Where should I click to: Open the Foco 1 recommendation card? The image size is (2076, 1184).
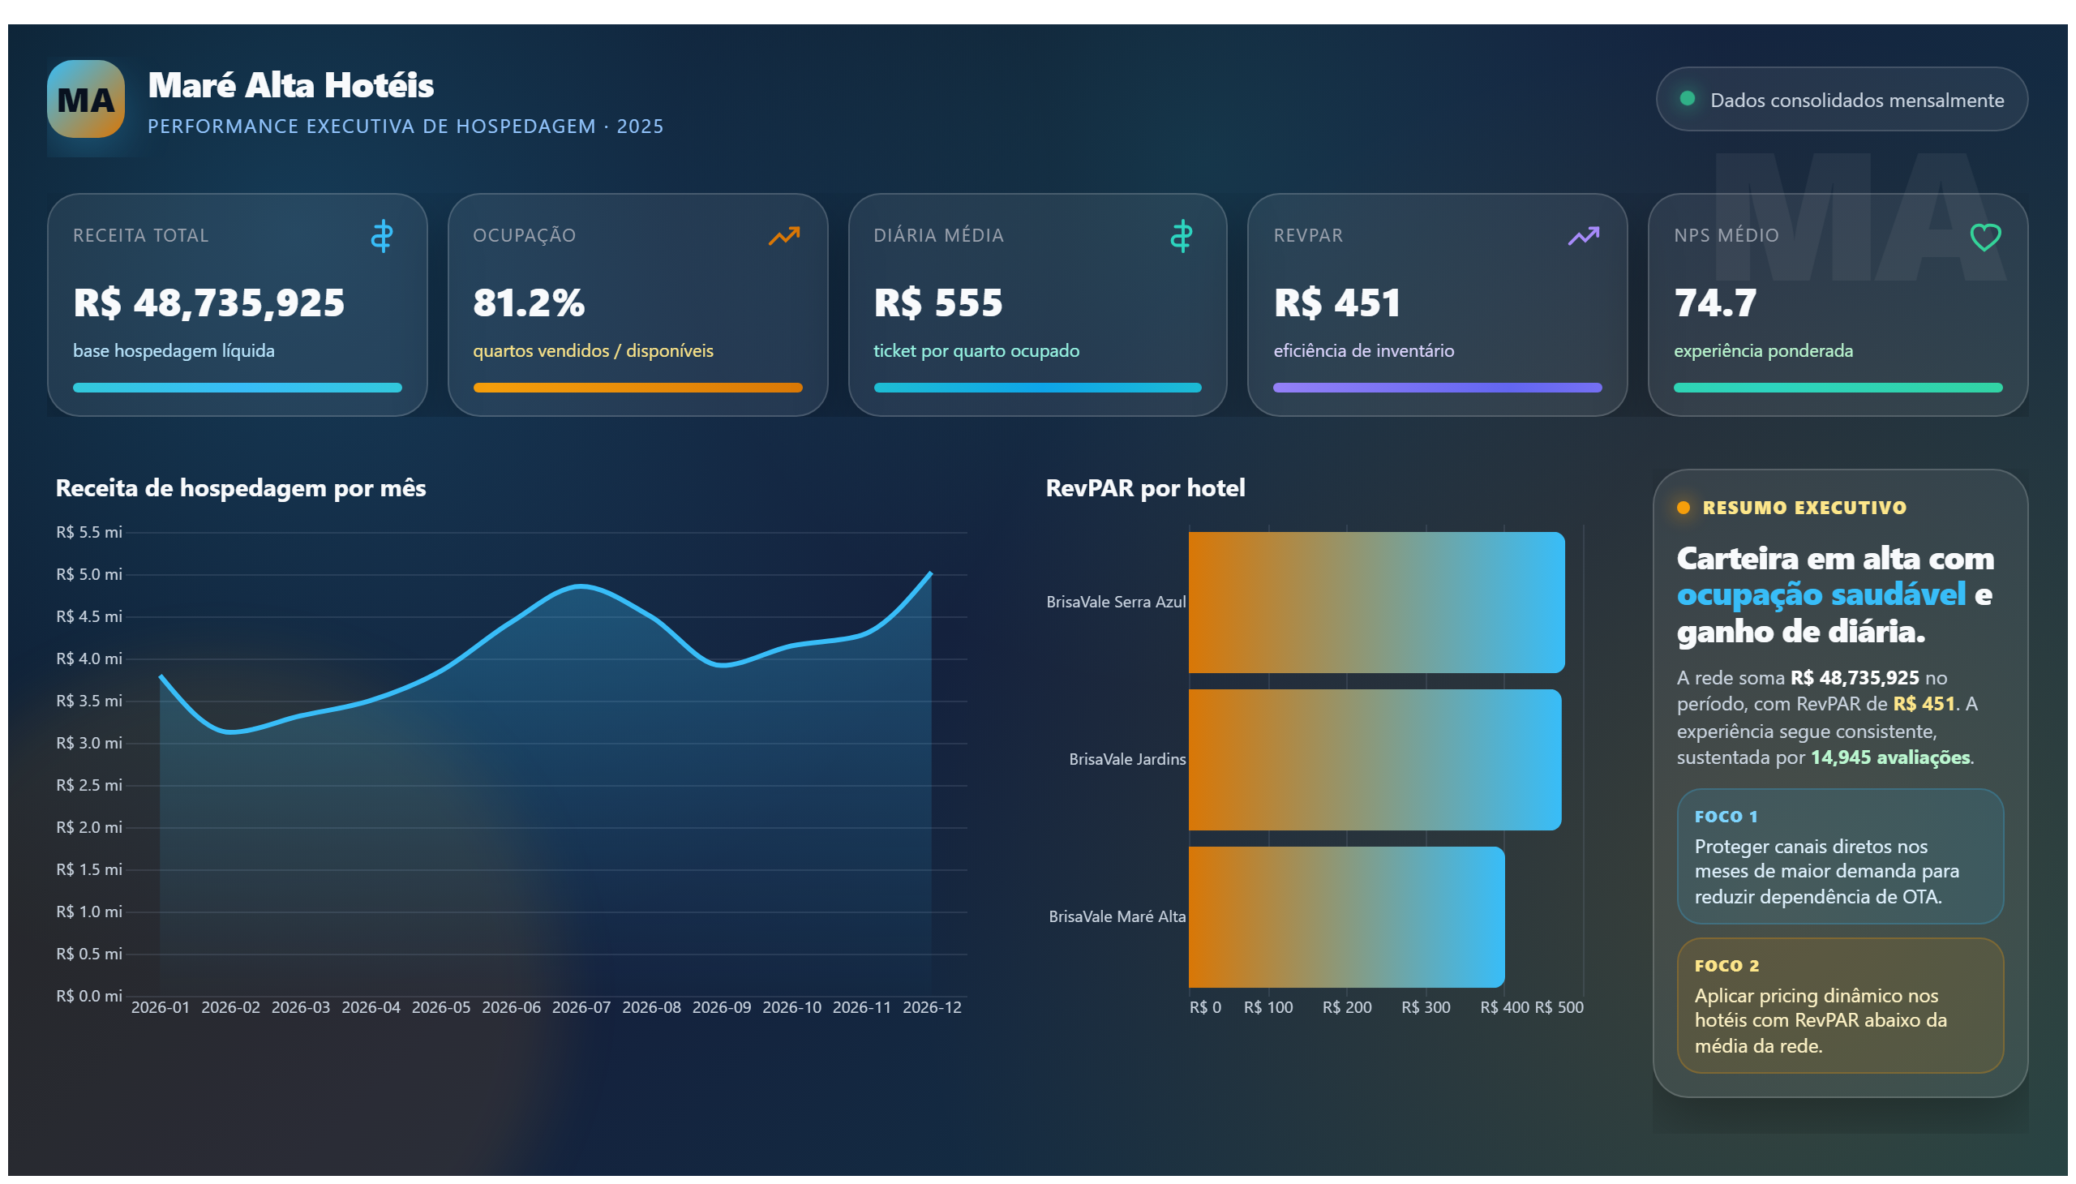tap(1839, 856)
